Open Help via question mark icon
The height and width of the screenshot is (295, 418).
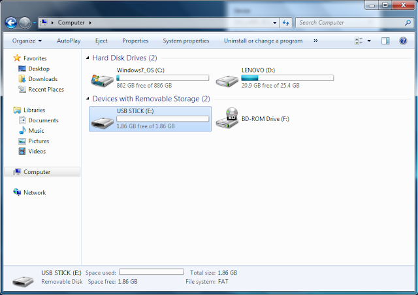(x=403, y=41)
